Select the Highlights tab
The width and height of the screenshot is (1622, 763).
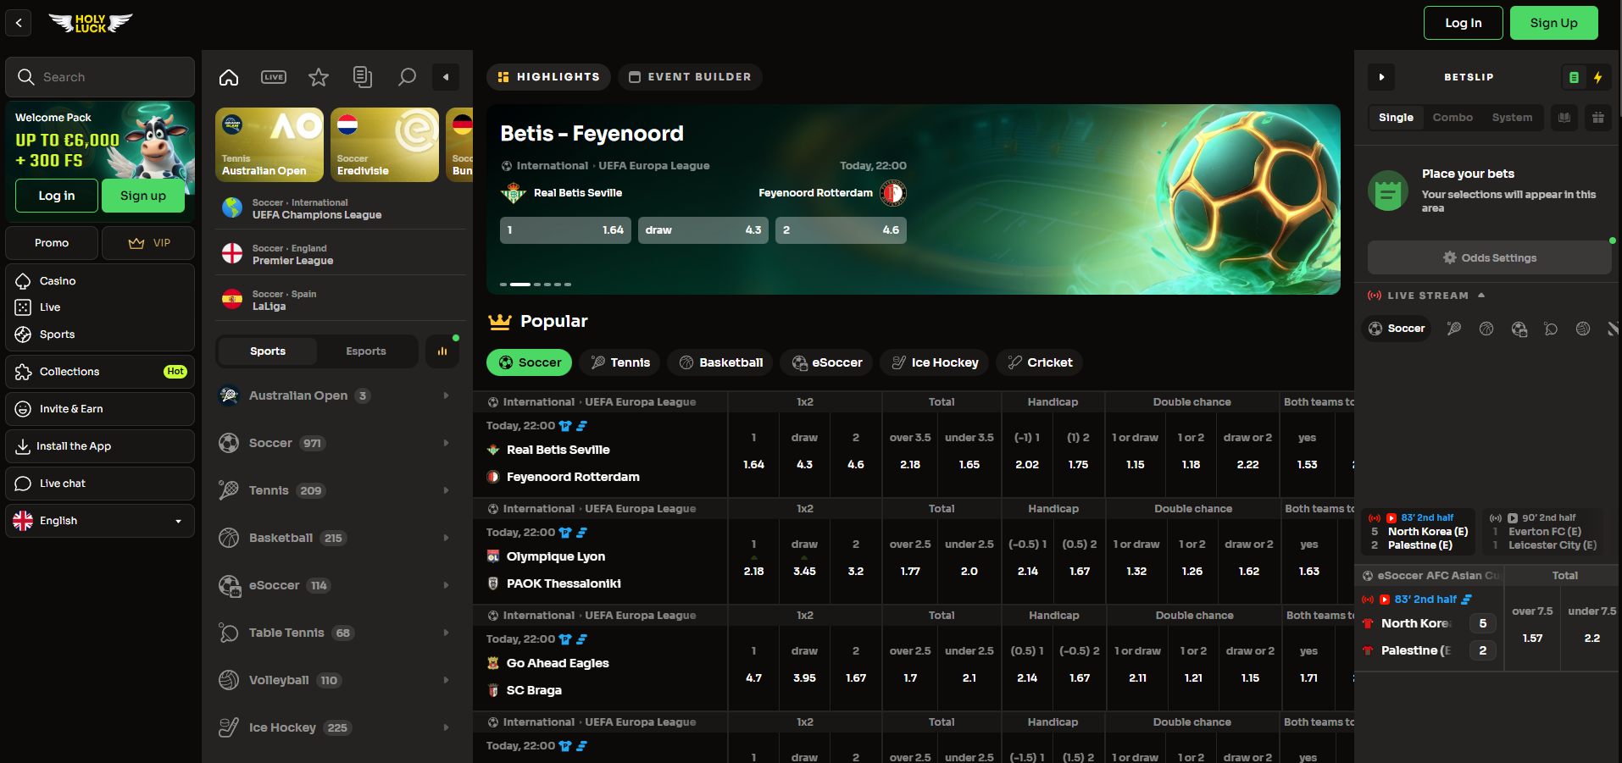click(548, 77)
